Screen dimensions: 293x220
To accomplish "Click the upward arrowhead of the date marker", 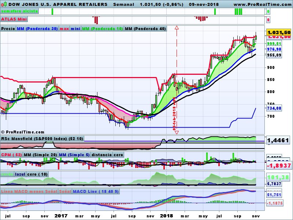I will click(177, 27).
